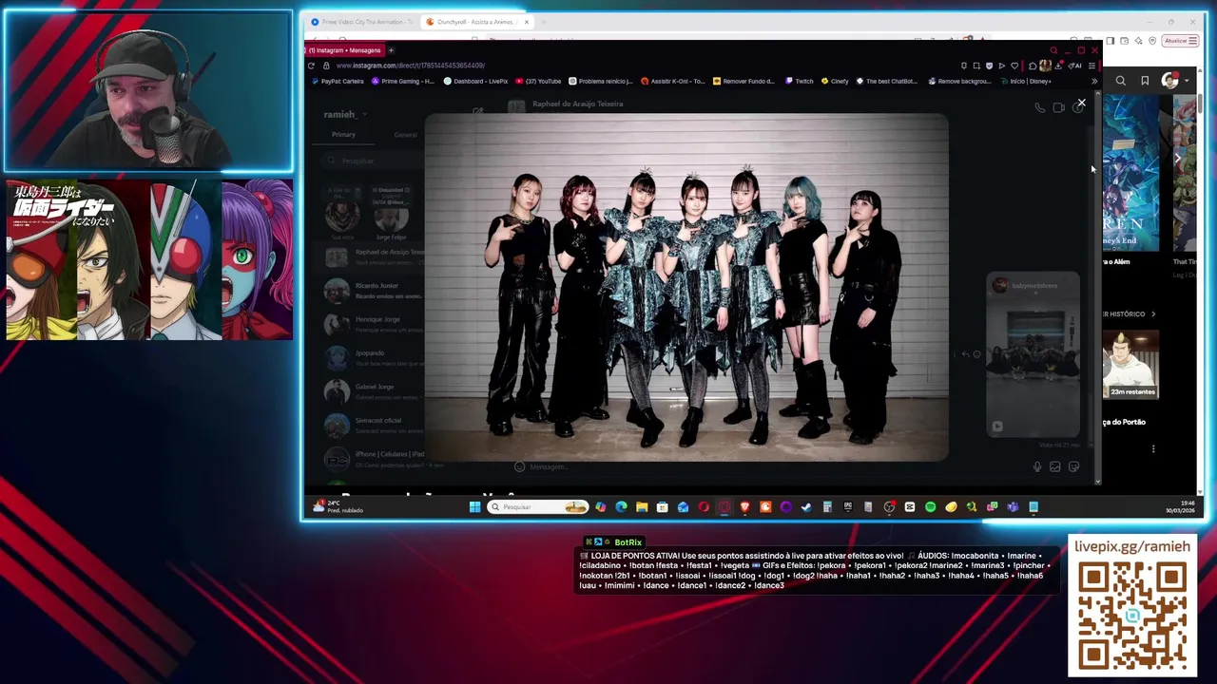1217x684 pixels.
Task: Open conversation info icon in chat header
Action: pos(1077,108)
